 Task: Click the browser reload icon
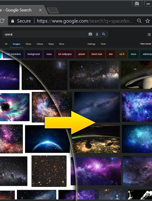click(x=2, y=21)
